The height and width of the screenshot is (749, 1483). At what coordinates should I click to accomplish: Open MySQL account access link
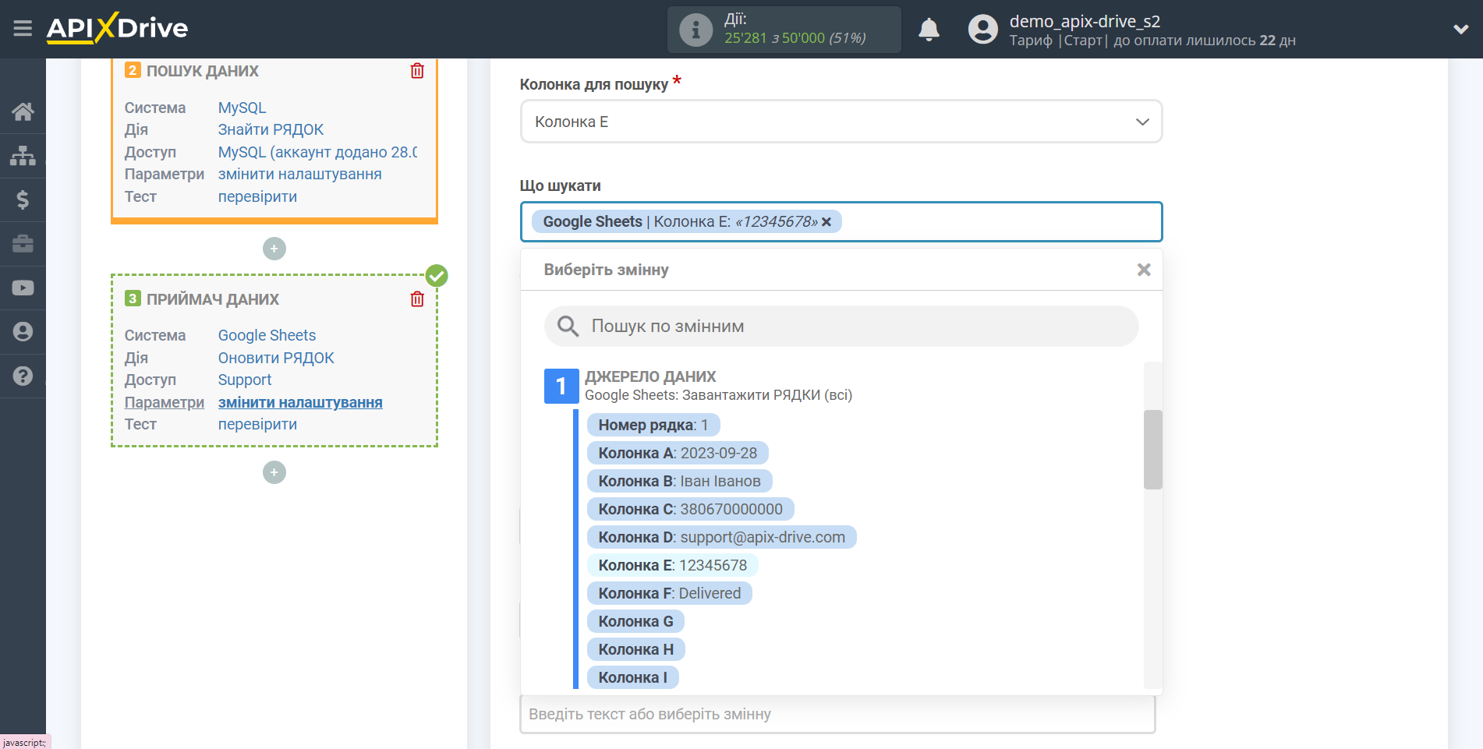pyautogui.click(x=317, y=152)
